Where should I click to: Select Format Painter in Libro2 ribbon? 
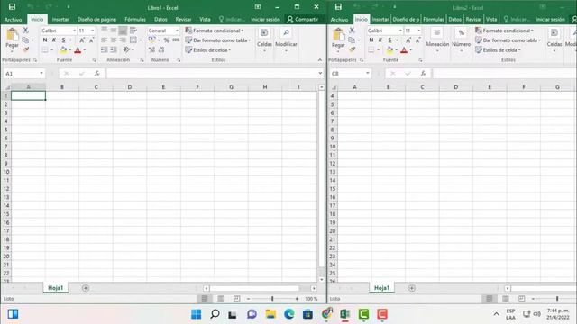point(353,49)
